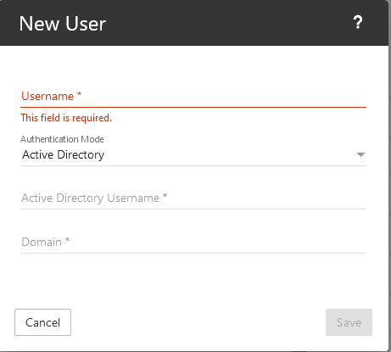This screenshot has width=391, height=352.
Task: Select the Domain input field
Action: [x=193, y=243]
